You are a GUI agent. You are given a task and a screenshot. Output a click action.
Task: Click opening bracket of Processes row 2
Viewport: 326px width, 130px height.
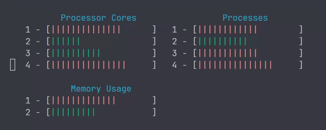coord(195,42)
